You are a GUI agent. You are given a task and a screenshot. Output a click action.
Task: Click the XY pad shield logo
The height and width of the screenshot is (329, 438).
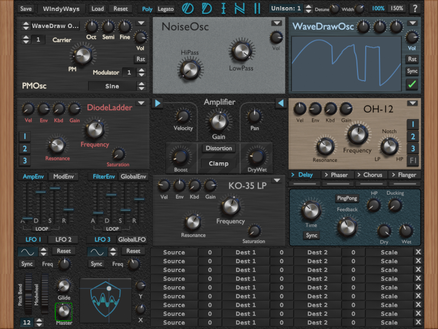[106, 299]
